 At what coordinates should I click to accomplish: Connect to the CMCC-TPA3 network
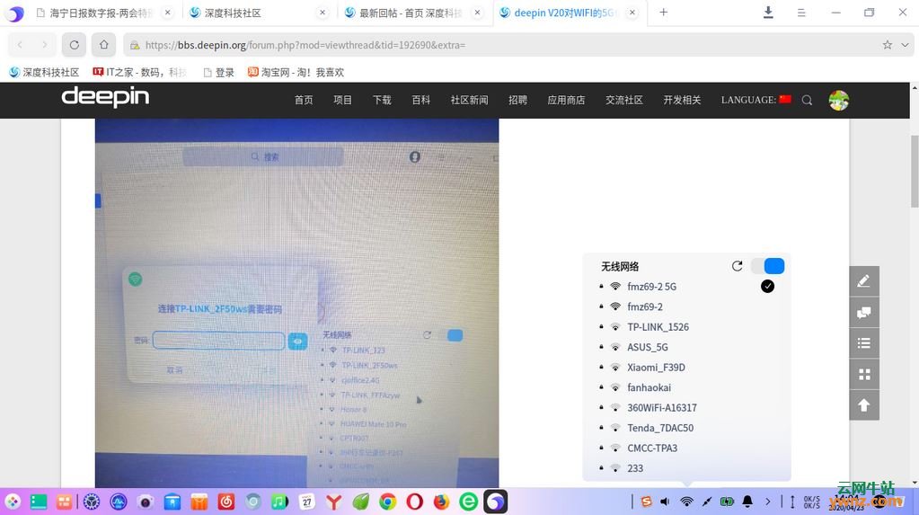point(685,448)
